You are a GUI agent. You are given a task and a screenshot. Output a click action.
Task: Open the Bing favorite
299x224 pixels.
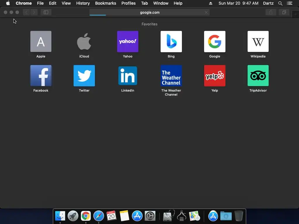tap(171, 41)
